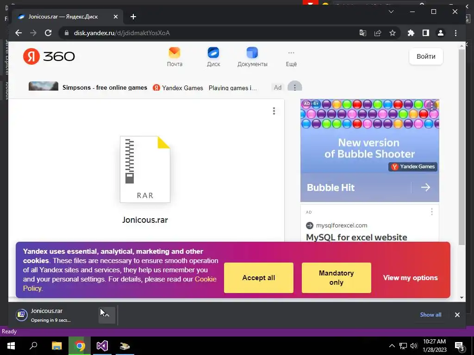474x355 pixels.
Task: Choose Mandatory only cookies
Action: click(x=336, y=278)
